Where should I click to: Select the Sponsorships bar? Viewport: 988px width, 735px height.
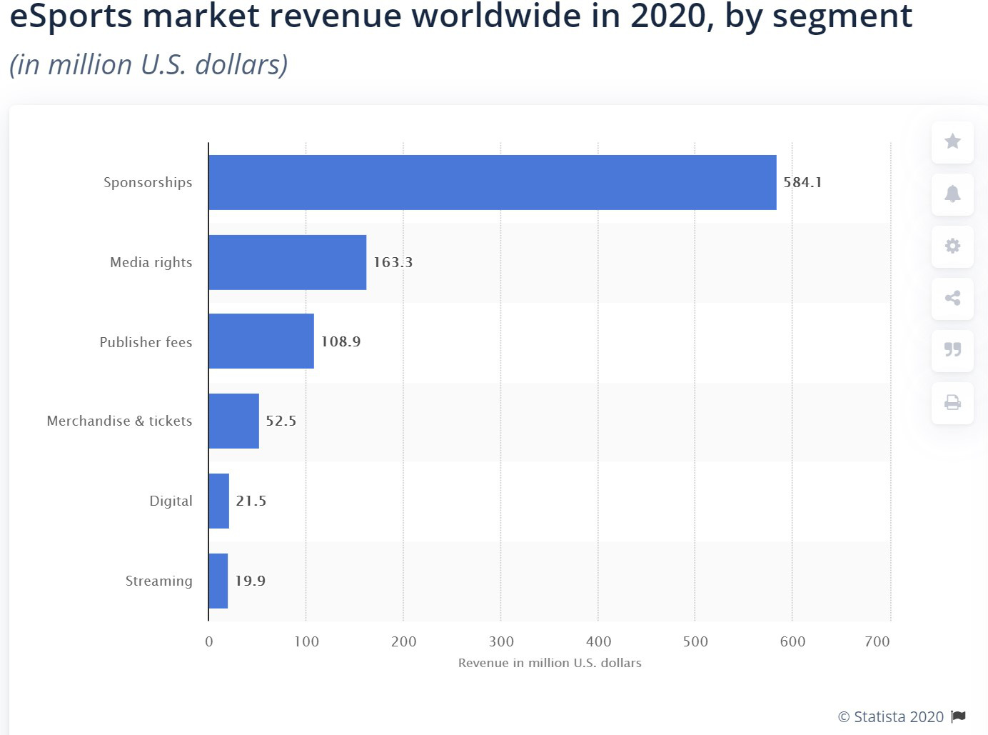[x=493, y=182]
